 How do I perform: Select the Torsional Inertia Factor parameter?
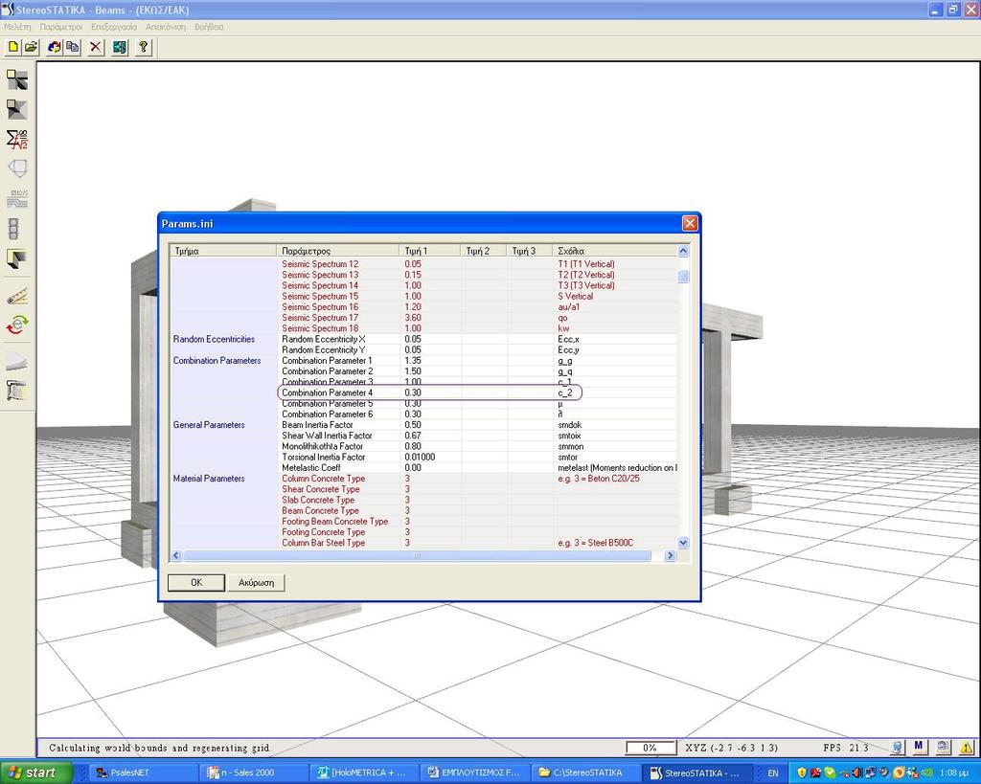point(324,457)
